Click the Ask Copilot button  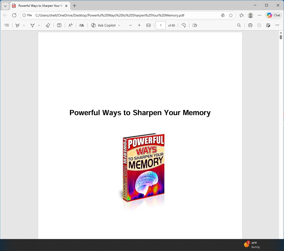pos(103,25)
